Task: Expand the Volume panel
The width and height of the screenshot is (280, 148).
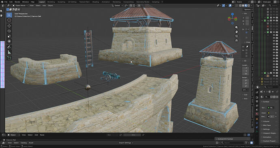Action: [x=266, y=121]
